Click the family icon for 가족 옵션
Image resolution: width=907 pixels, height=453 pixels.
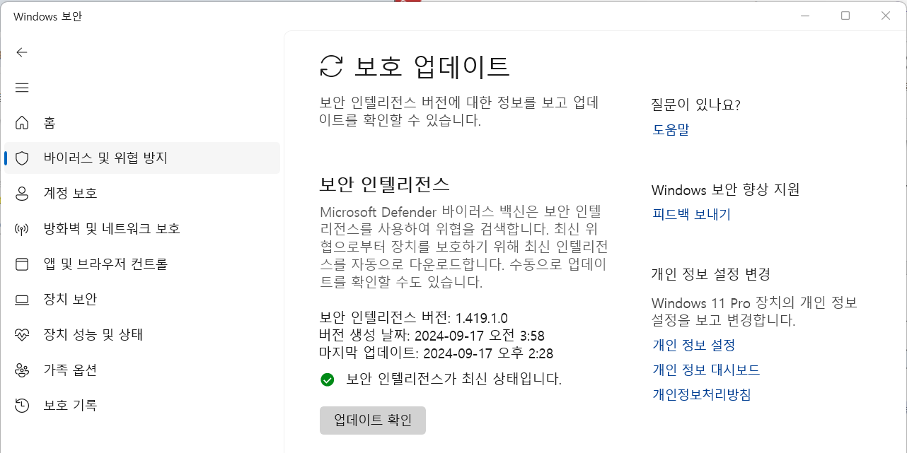pyautogui.click(x=22, y=370)
